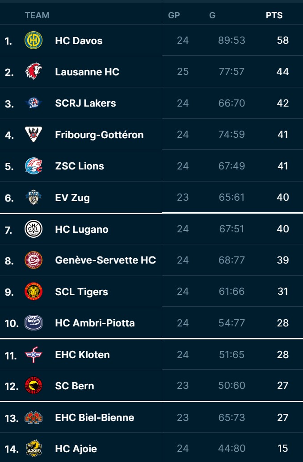Select the HC Ambri-Piotta logo
The image size is (303, 462).
[34, 323]
